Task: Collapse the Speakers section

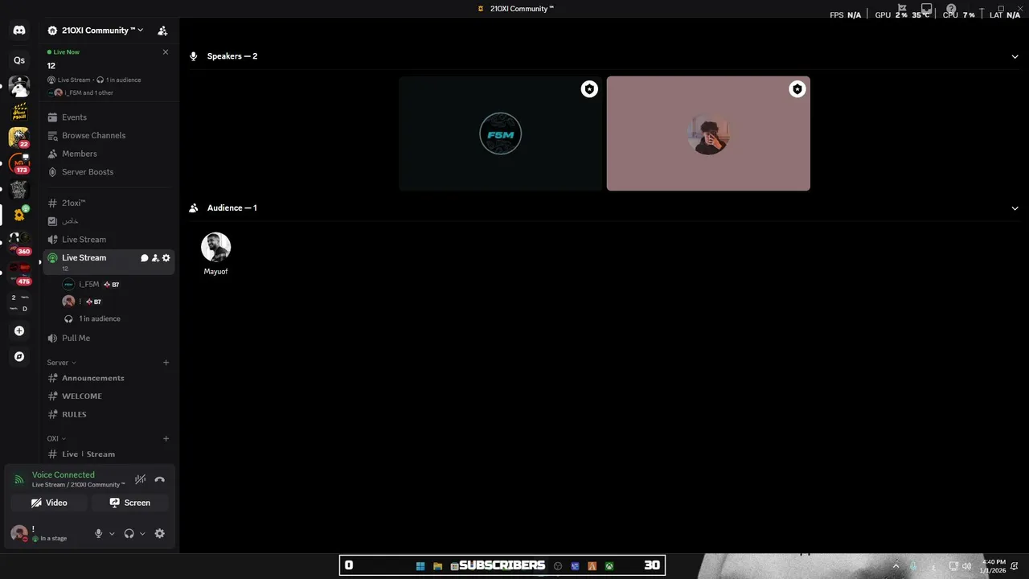Action: (x=1015, y=56)
